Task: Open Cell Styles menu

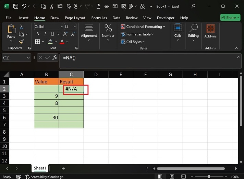Action: (132, 42)
